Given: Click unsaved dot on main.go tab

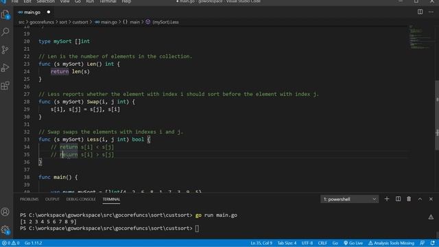Looking at the screenshot, I should [49, 12].
